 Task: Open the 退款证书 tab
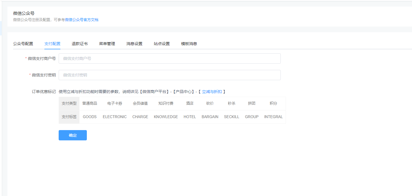point(80,44)
